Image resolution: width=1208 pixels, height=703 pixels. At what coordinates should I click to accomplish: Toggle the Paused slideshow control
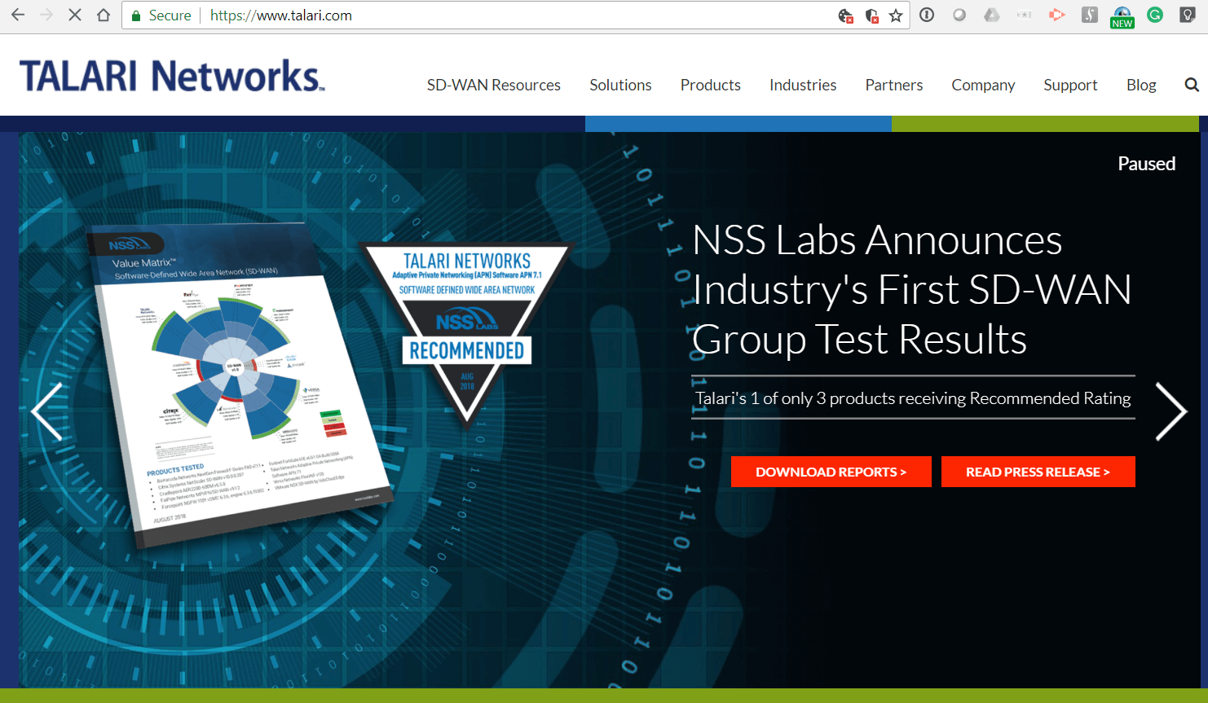[1145, 164]
